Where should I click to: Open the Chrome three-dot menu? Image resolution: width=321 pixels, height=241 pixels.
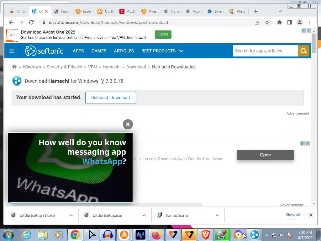pyautogui.click(x=310, y=22)
